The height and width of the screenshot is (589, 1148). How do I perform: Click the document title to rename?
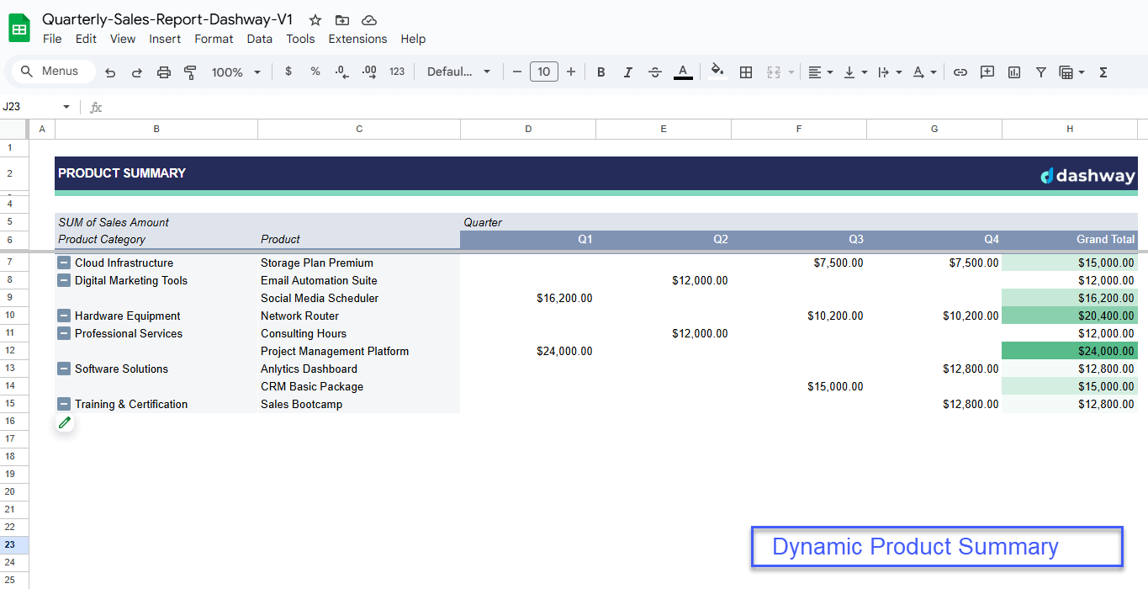tap(167, 19)
